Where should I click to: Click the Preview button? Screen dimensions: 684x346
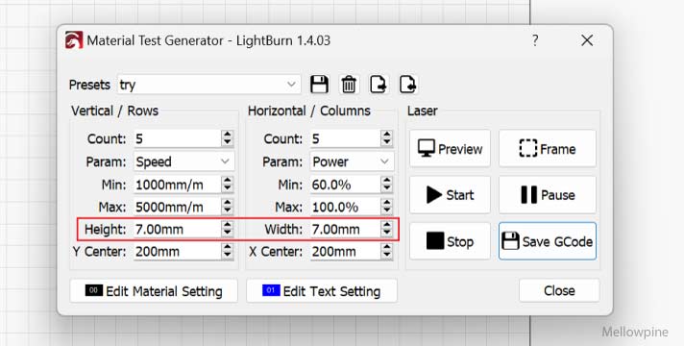[x=450, y=149]
